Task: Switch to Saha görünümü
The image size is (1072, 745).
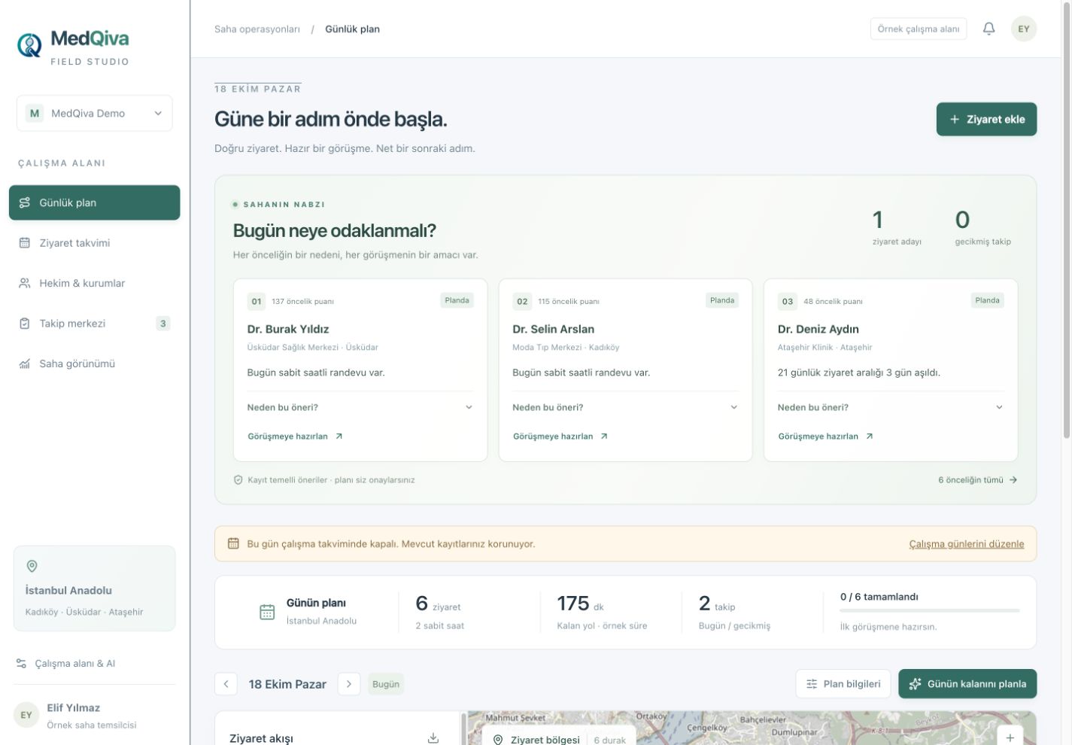Action: point(95,363)
